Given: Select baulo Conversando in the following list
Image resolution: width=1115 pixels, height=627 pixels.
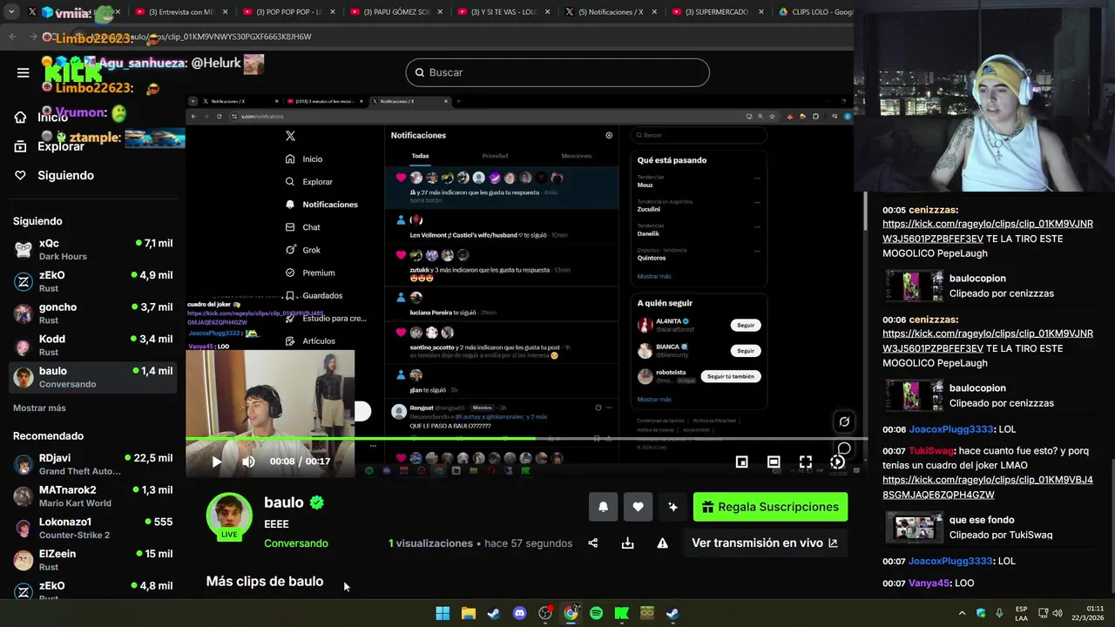Looking at the screenshot, I should click(92, 377).
